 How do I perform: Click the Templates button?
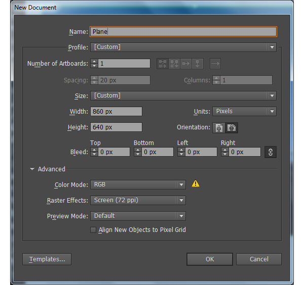point(47,259)
